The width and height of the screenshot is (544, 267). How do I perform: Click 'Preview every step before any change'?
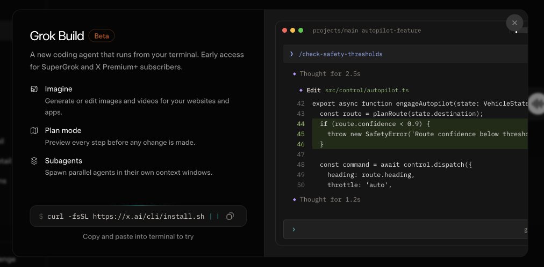[x=120, y=143]
